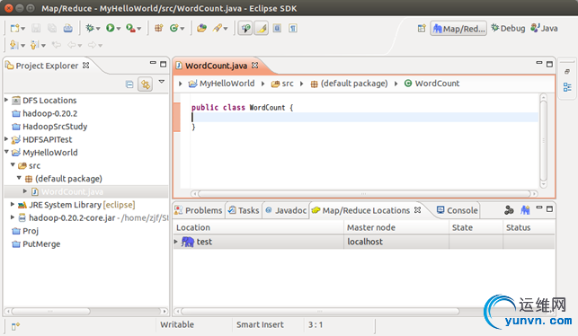Select the hadoop-0.20.2 project
Image resolution: width=578 pixels, height=336 pixels.
pos(49,113)
